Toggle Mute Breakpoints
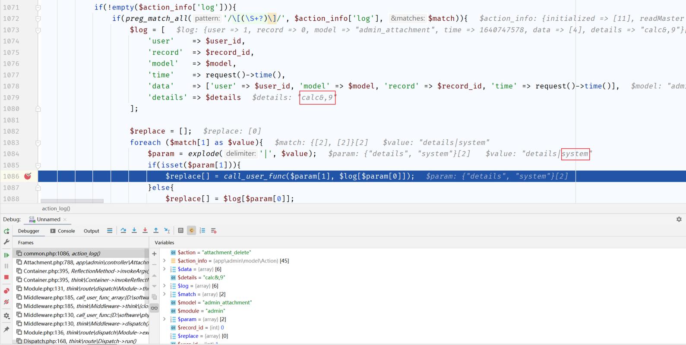The image size is (686, 345). (x=6, y=302)
